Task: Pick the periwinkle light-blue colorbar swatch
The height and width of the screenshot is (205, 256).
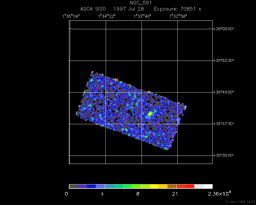Action: 100,186
